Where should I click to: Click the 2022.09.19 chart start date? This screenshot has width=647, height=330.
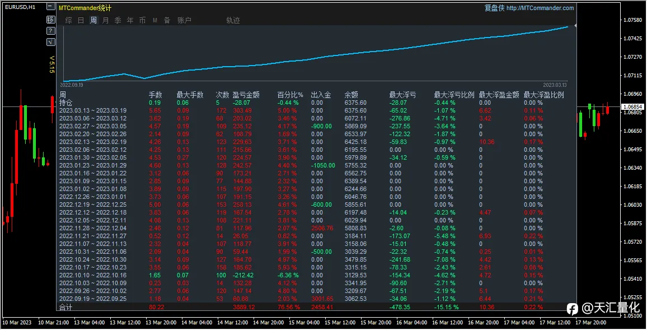[72, 85]
